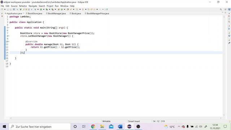This screenshot has height=130, width=231.
Task: Open the Source menu
Action: (14, 6)
